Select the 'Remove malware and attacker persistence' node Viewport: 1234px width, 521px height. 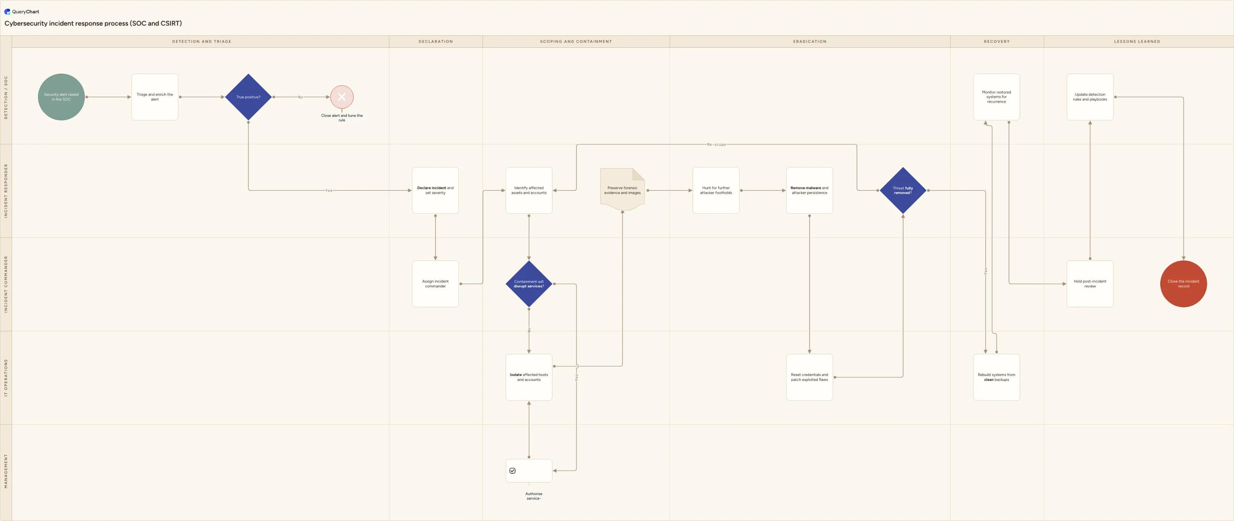[810, 190]
